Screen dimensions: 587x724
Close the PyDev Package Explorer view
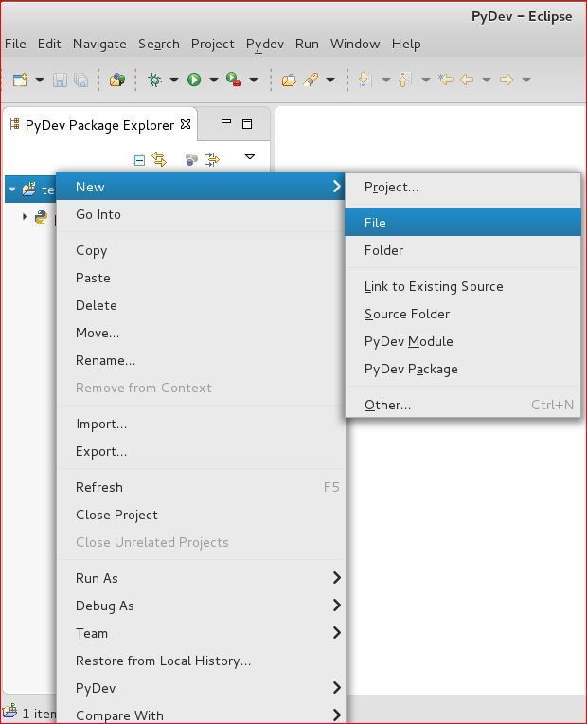pyautogui.click(x=186, y=124)
